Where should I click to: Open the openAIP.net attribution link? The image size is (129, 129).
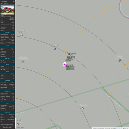click(x=126, y=128)
